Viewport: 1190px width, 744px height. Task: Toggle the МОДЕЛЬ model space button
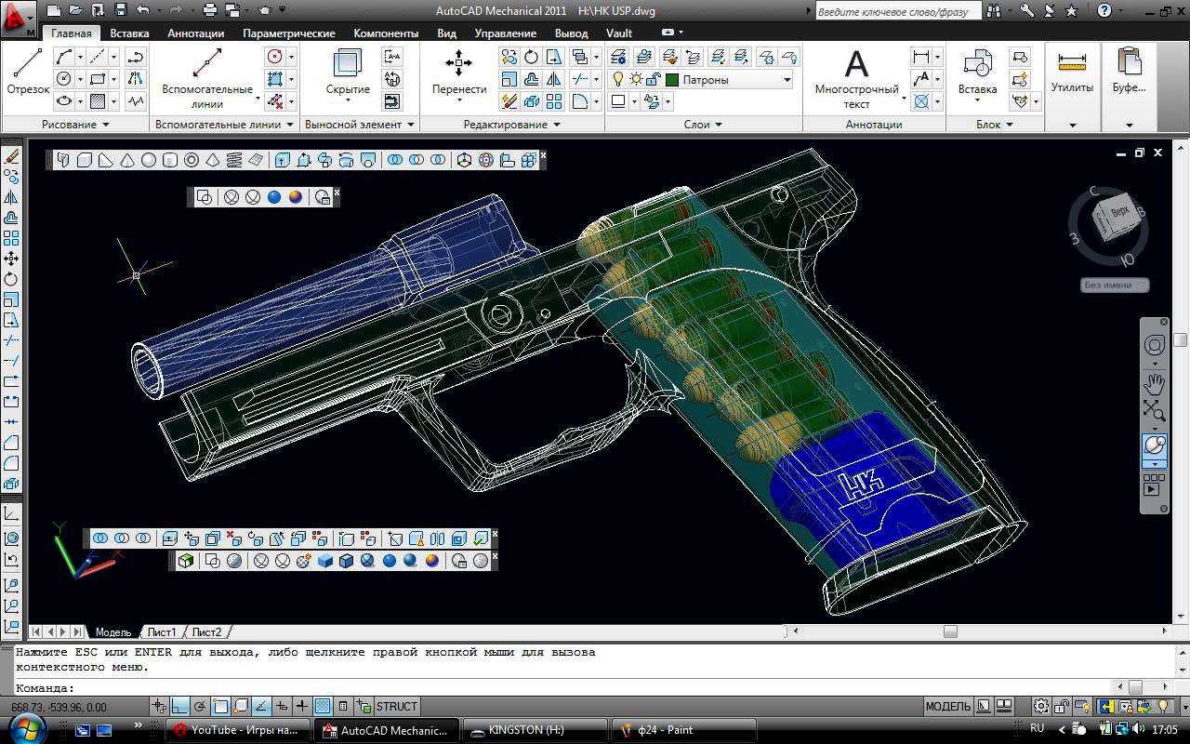click(948, 707)
